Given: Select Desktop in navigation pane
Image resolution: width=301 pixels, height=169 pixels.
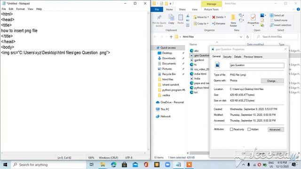Looking at the screenshot, I should pos(167,53).
